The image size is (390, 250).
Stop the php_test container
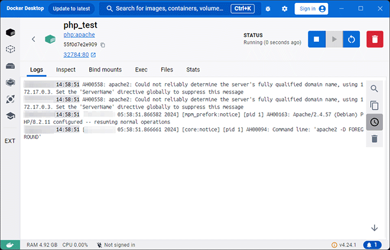(317, 40)
